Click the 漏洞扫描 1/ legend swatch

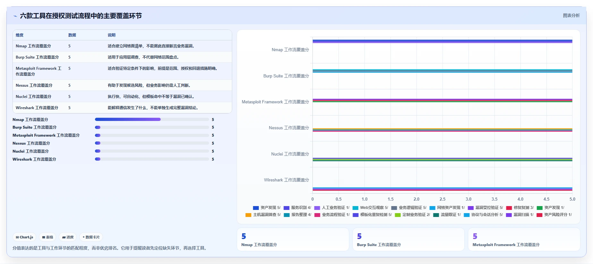509,215
